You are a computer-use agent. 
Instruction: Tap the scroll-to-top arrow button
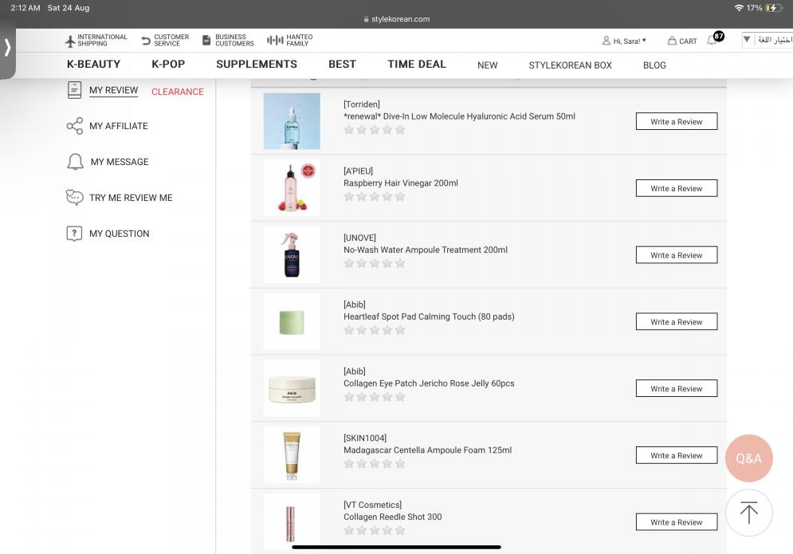(748, 513)
